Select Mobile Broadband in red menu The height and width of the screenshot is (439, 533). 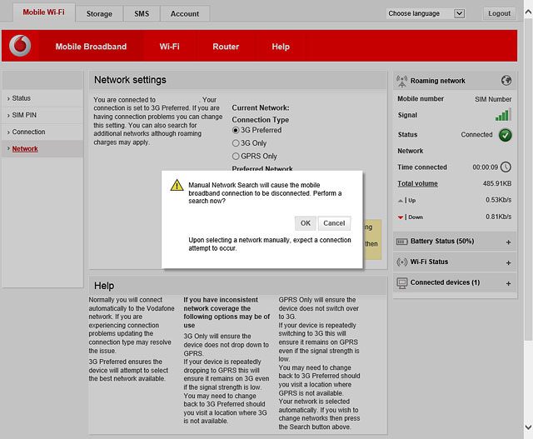click(x=91, y=47)
